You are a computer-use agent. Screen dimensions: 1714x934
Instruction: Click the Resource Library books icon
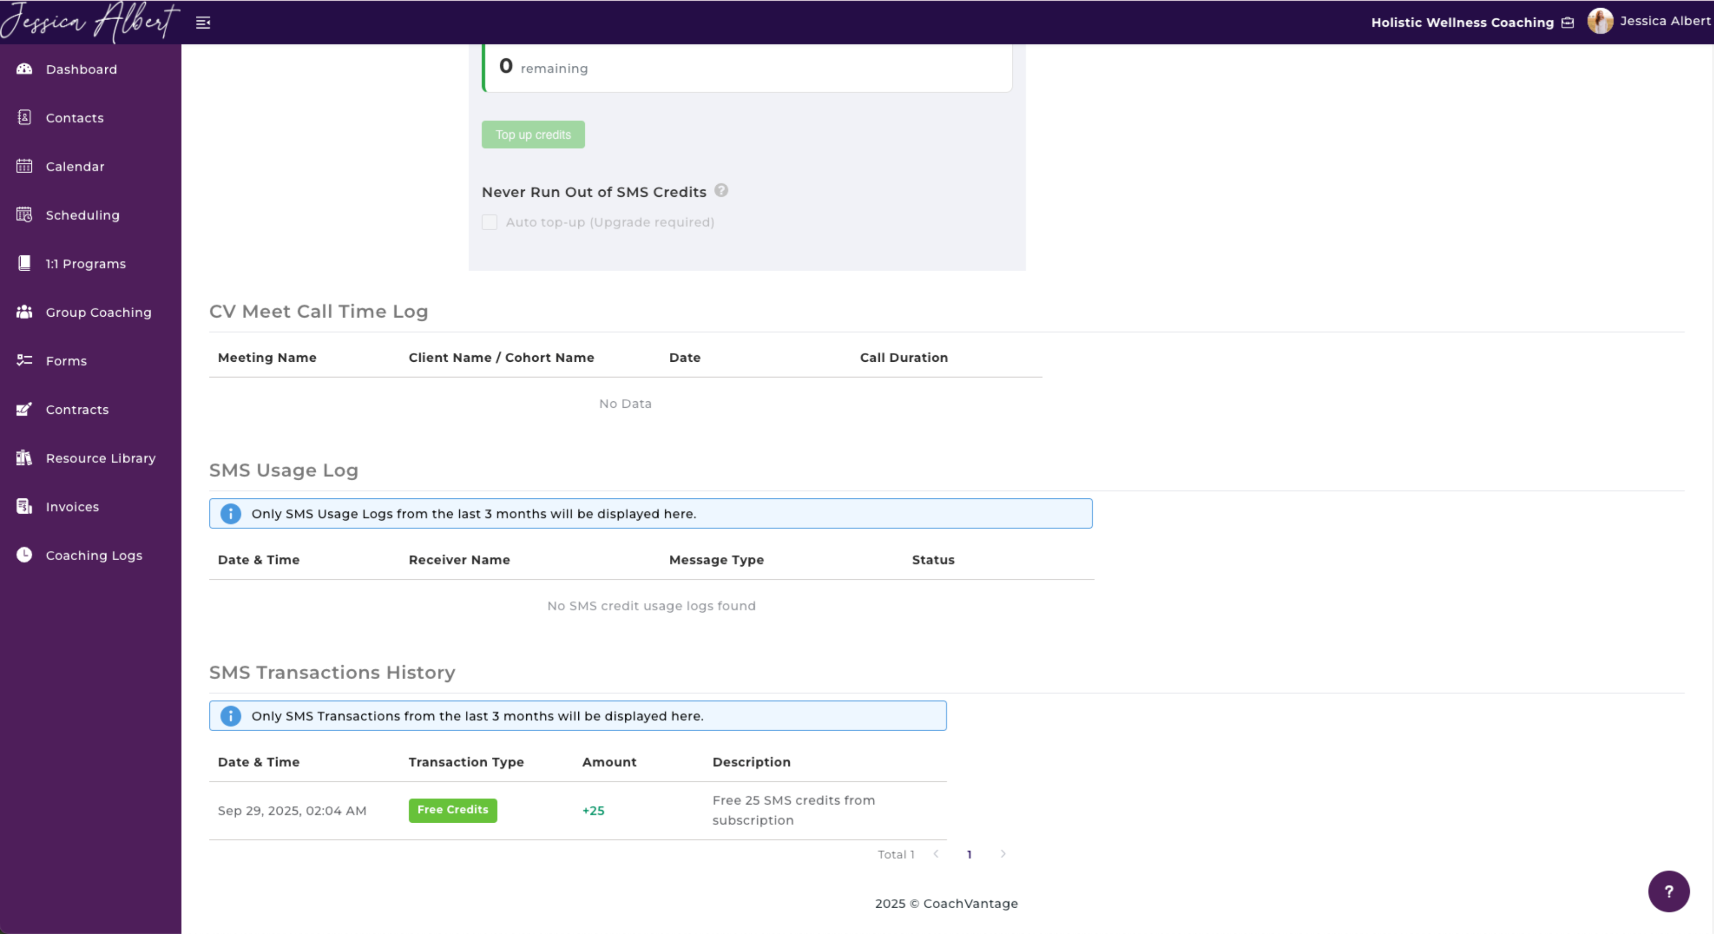(x=25, y=458)
